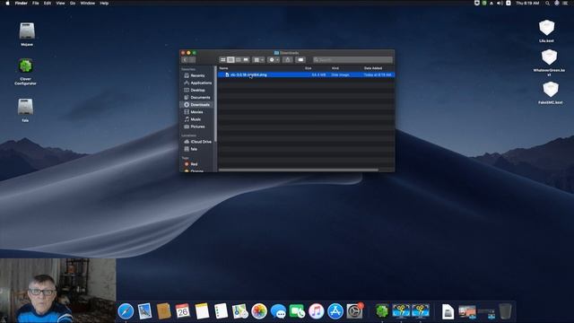
Task: Click the Siri icon in menu bar
Action: [557, 3]
